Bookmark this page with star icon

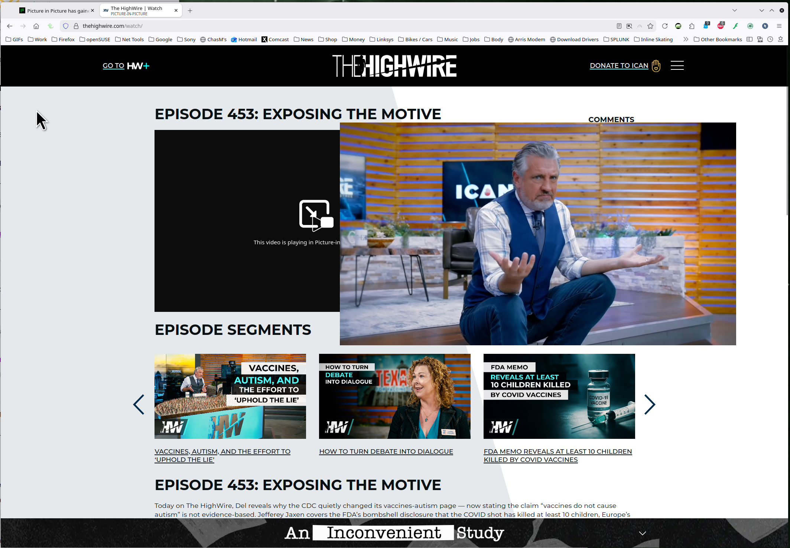tap(650, 26)
